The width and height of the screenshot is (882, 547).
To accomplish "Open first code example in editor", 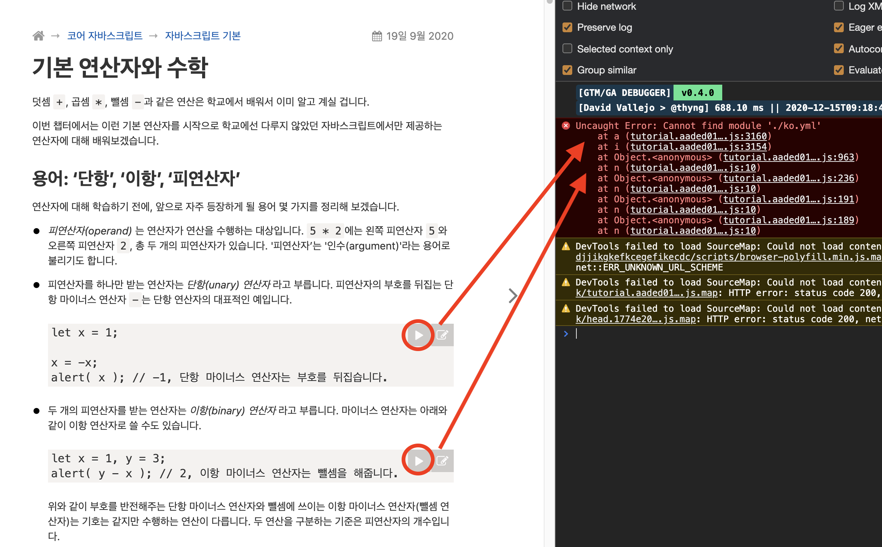I will 442,335.
